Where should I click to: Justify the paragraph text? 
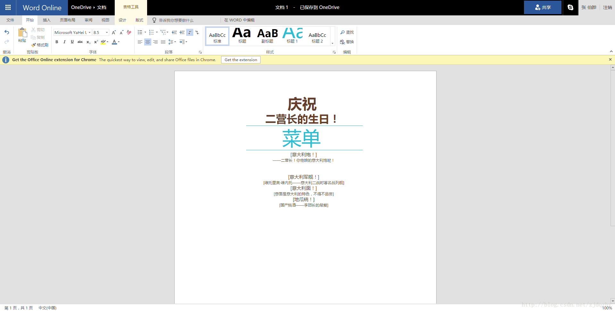point(163,42)
